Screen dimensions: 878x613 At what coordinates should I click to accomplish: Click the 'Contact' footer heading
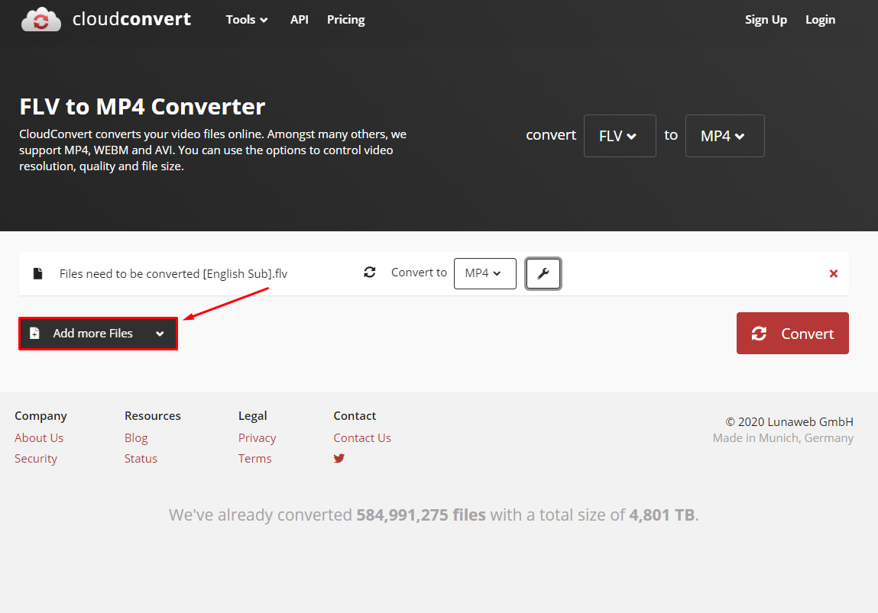point(355,415)
